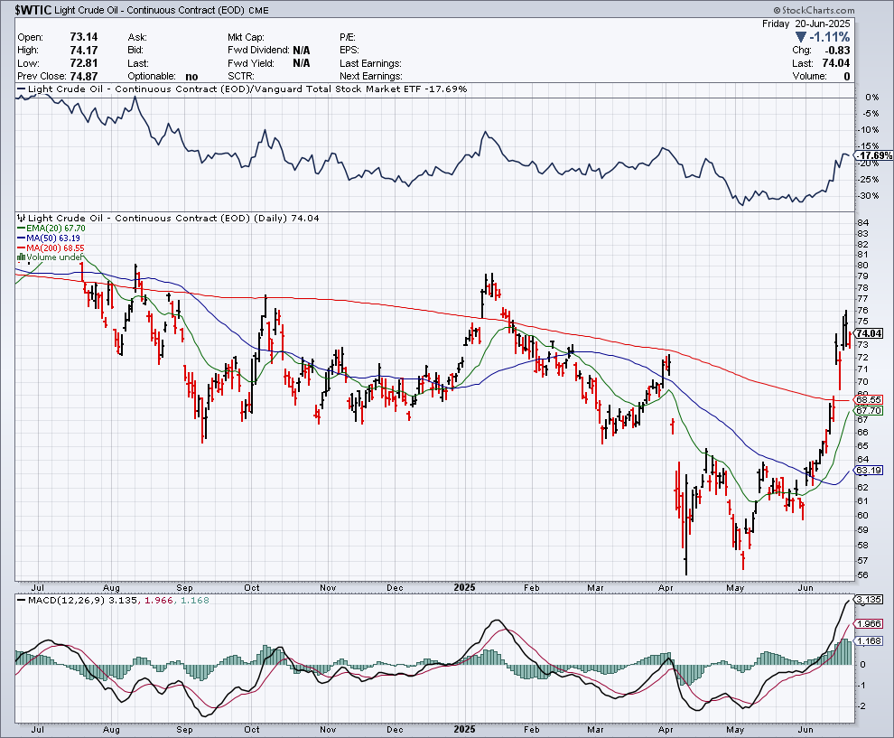Click the Apr label on the price chart time axis
Viewport: 894px width, 738px height.
666,587
